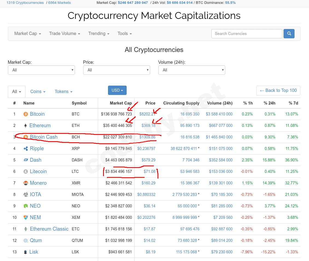Open the Bitcoin name link

37,114
